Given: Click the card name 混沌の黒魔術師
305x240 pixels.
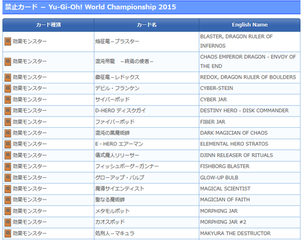Looking at the screenshot, I should click(112, 133).
